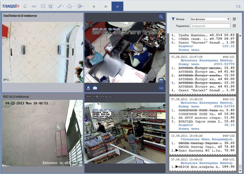The width and height of the screenshot is (244, 174).
Task: Open archive for the cashier camera view
Action: point(161,88)
